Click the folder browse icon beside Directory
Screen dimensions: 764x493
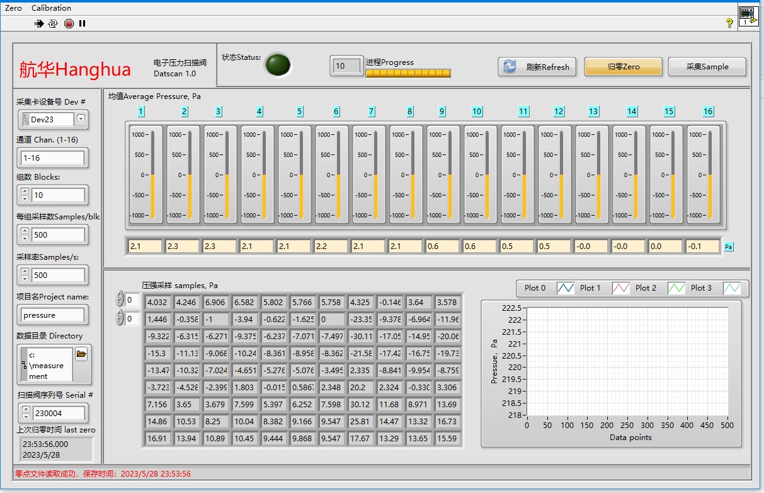(x=81, y=354)
